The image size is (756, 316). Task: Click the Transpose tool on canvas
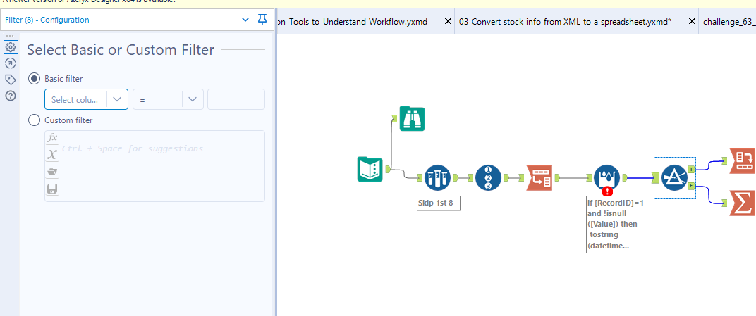(539, 178)
